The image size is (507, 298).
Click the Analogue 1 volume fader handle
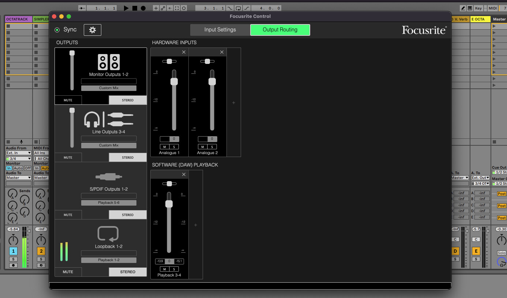pyautogui.click(x=174, y=81)
